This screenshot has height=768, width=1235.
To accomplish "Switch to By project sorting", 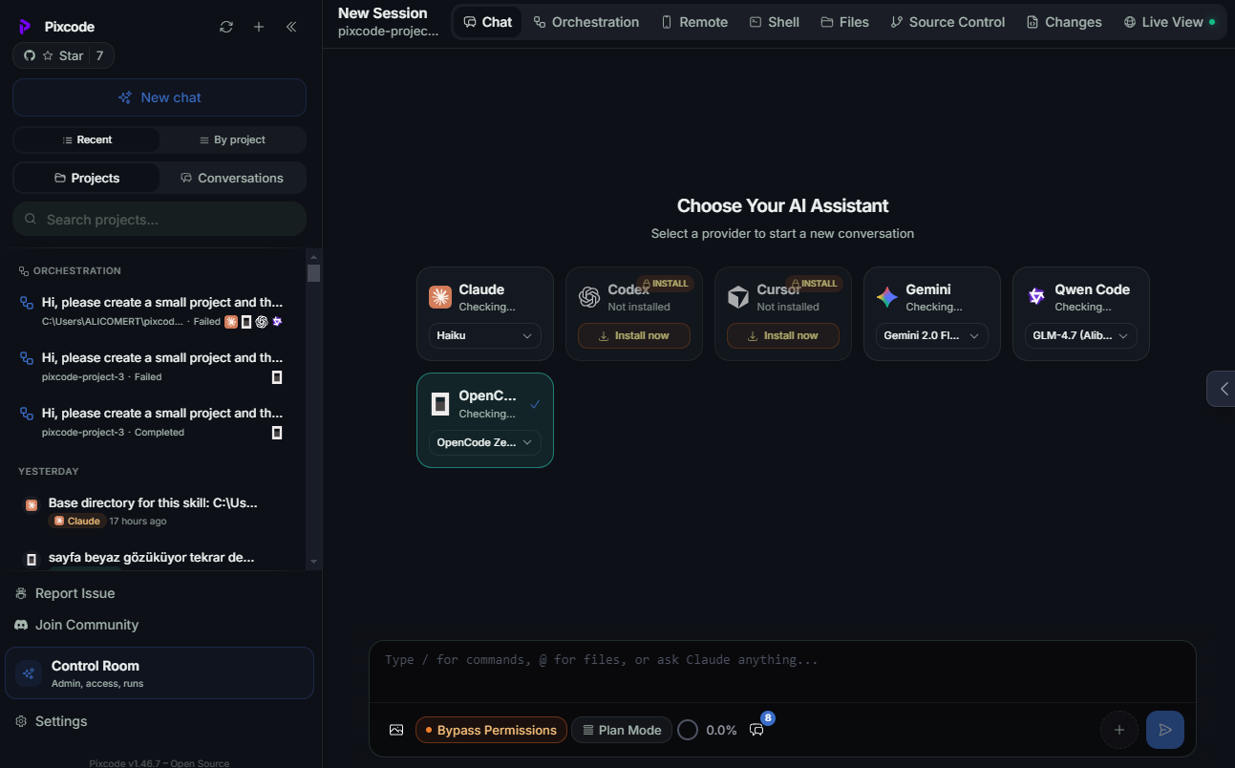I will click(x=232, y=139).
